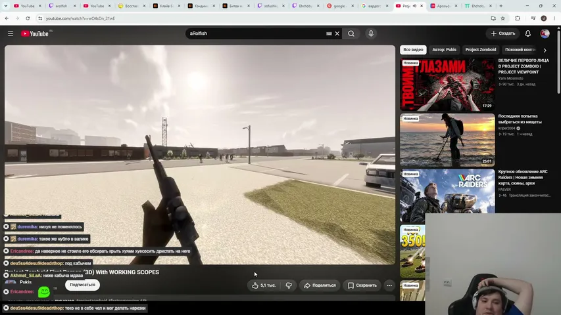Reload the page with the refresh icon

pyautogui.click(x=28, y=18)
